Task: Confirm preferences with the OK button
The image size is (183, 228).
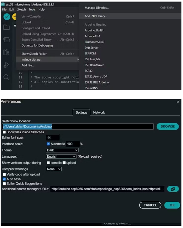Action: 172,205
